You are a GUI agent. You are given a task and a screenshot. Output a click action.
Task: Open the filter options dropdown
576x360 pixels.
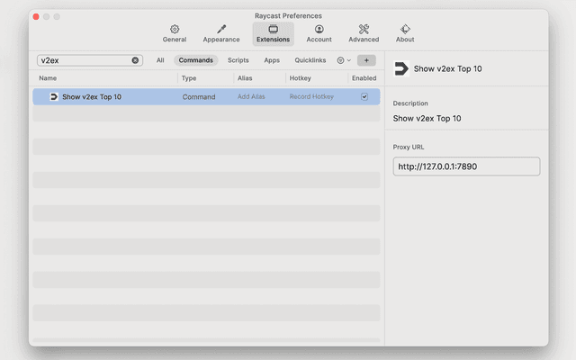coord(344,60)
